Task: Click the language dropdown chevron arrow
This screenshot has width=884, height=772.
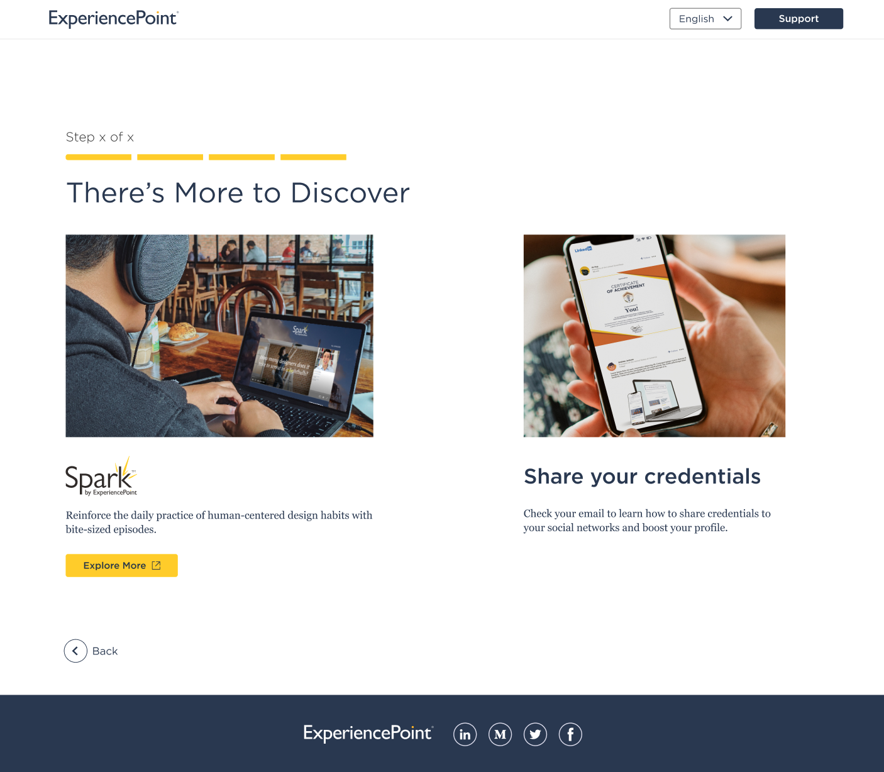Action: 728,19
